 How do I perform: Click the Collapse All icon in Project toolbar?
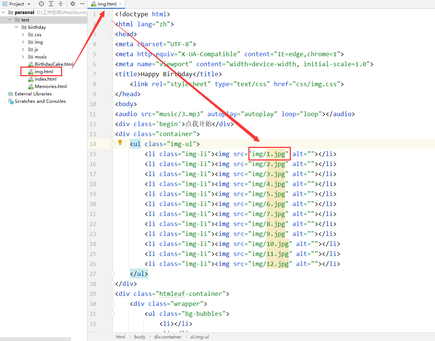pos(61,4)
